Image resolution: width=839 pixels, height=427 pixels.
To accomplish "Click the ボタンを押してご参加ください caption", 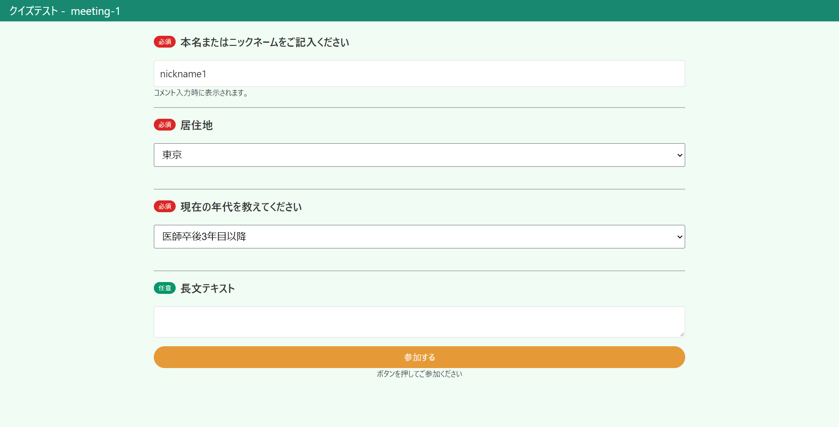I will click(419, 374).
